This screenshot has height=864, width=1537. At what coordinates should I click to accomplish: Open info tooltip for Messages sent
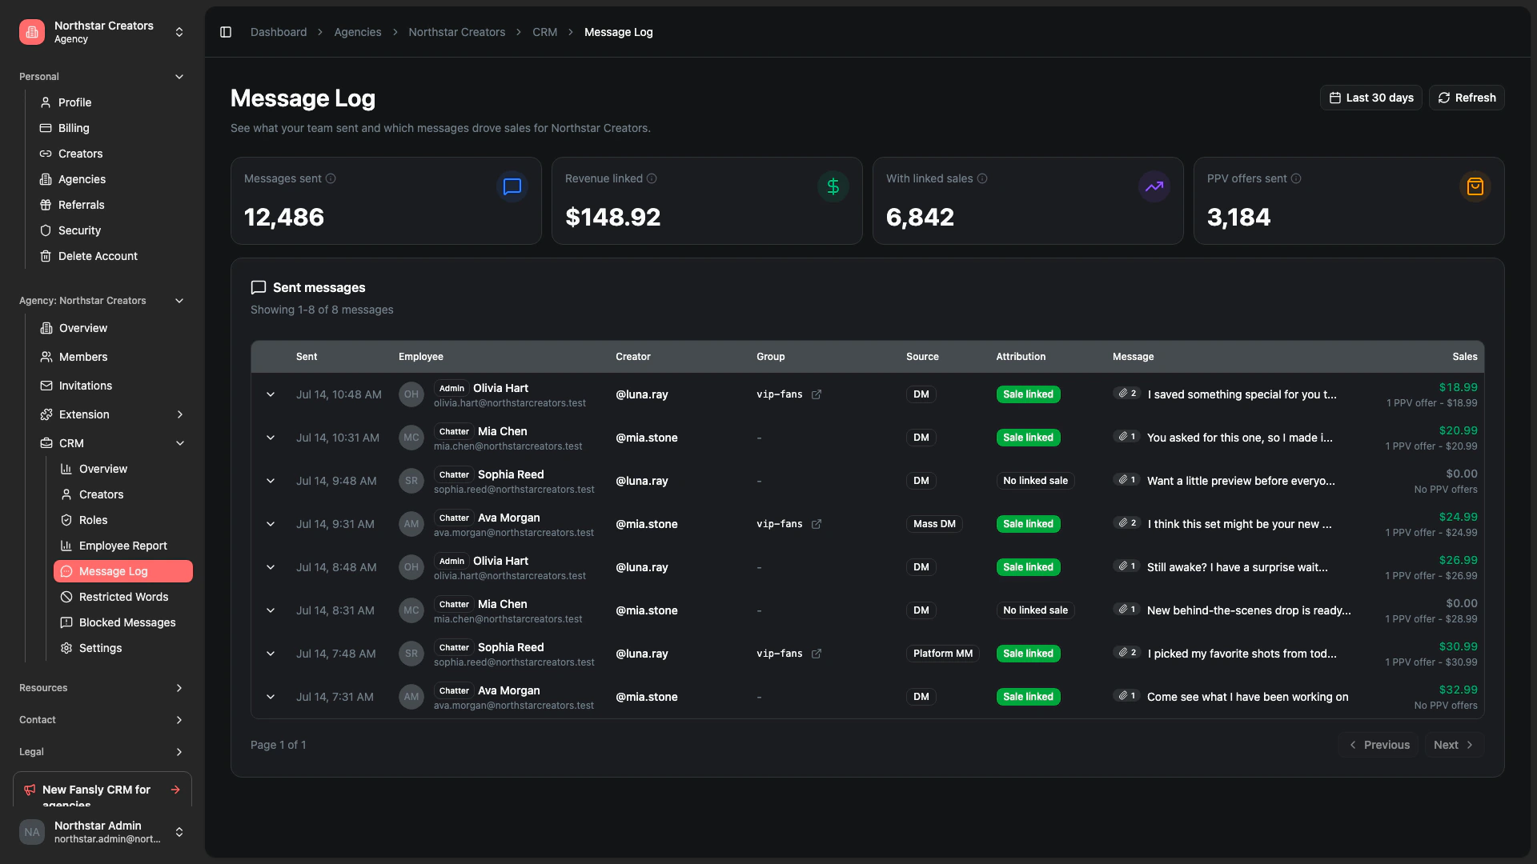click(x=331, y=178)
